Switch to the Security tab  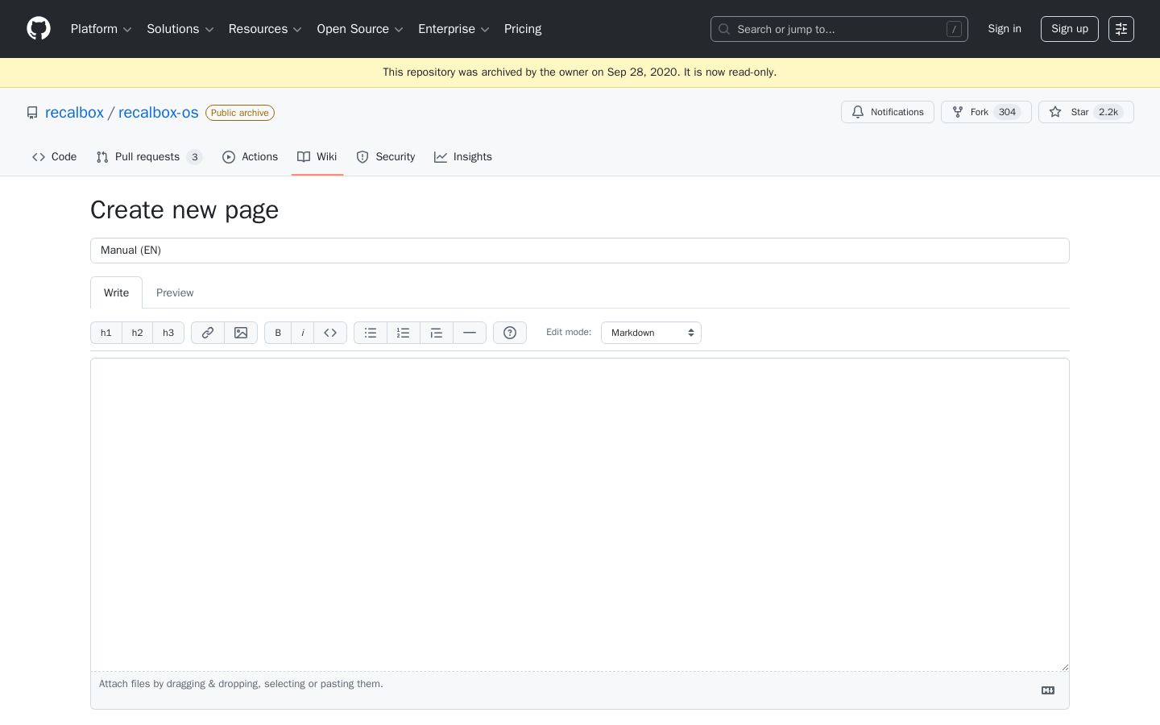pos(386,157)
